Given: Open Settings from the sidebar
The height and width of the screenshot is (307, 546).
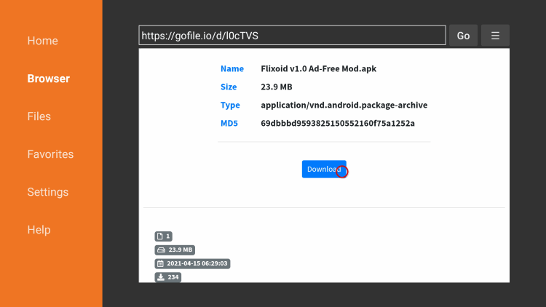Looking at the screenshot, I should 48,192.
